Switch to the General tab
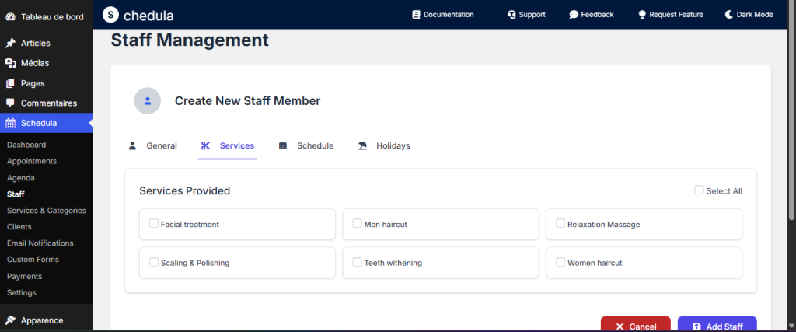This screenshot has height=332, width=796. coord(153,145)
